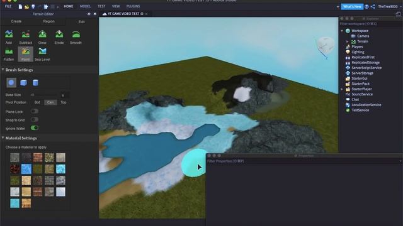Click the puzzle-piece plugin icon in top toolbar
This screenshot has width=403, height=226.
point(46,7)
